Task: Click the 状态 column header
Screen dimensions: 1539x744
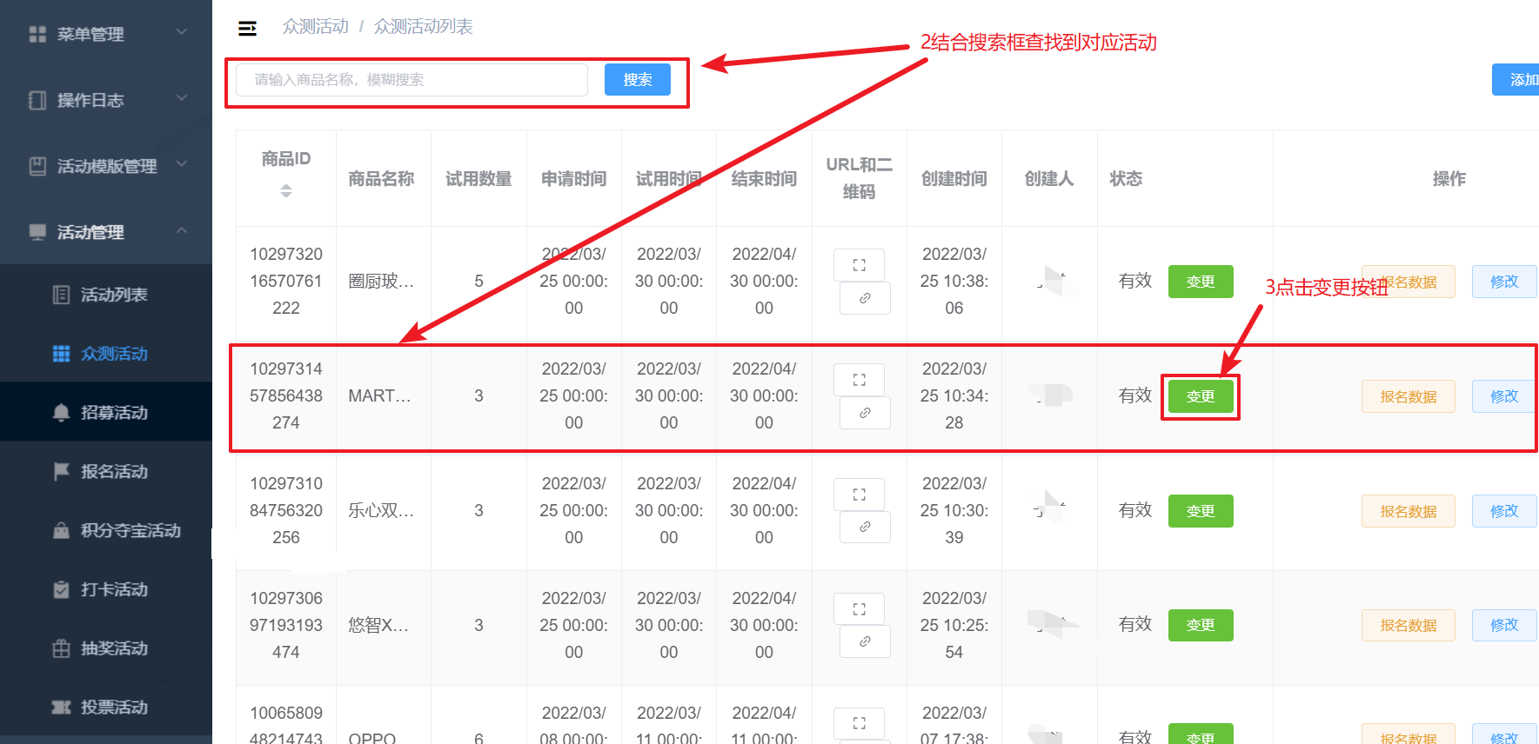Action: pos(1126,178)
